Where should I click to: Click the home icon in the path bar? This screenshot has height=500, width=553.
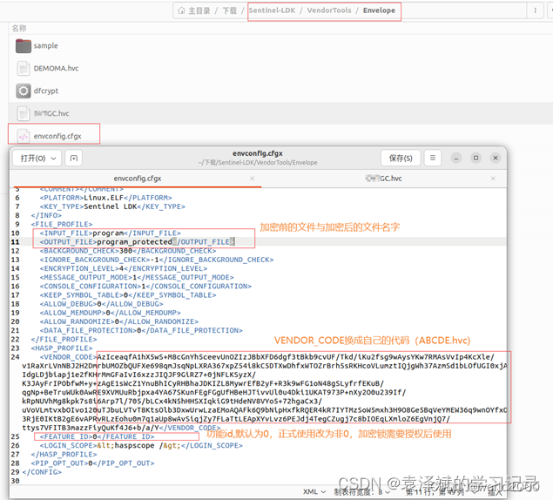click(181, 10)
